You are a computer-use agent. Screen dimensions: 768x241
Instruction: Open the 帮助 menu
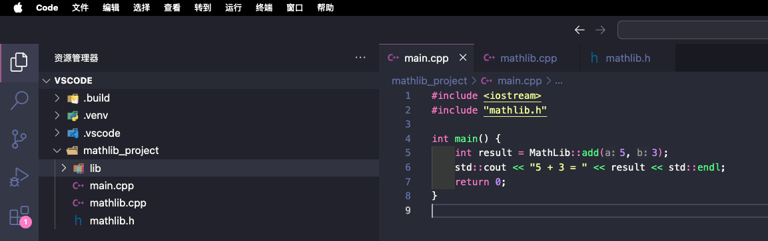coord(325,7)
